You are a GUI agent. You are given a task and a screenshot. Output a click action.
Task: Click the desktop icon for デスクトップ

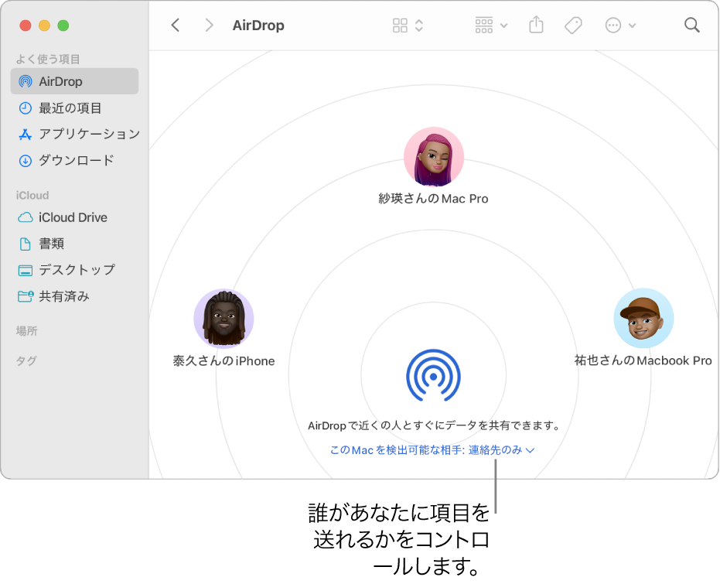pyautogui.click(x=26, y=271)
